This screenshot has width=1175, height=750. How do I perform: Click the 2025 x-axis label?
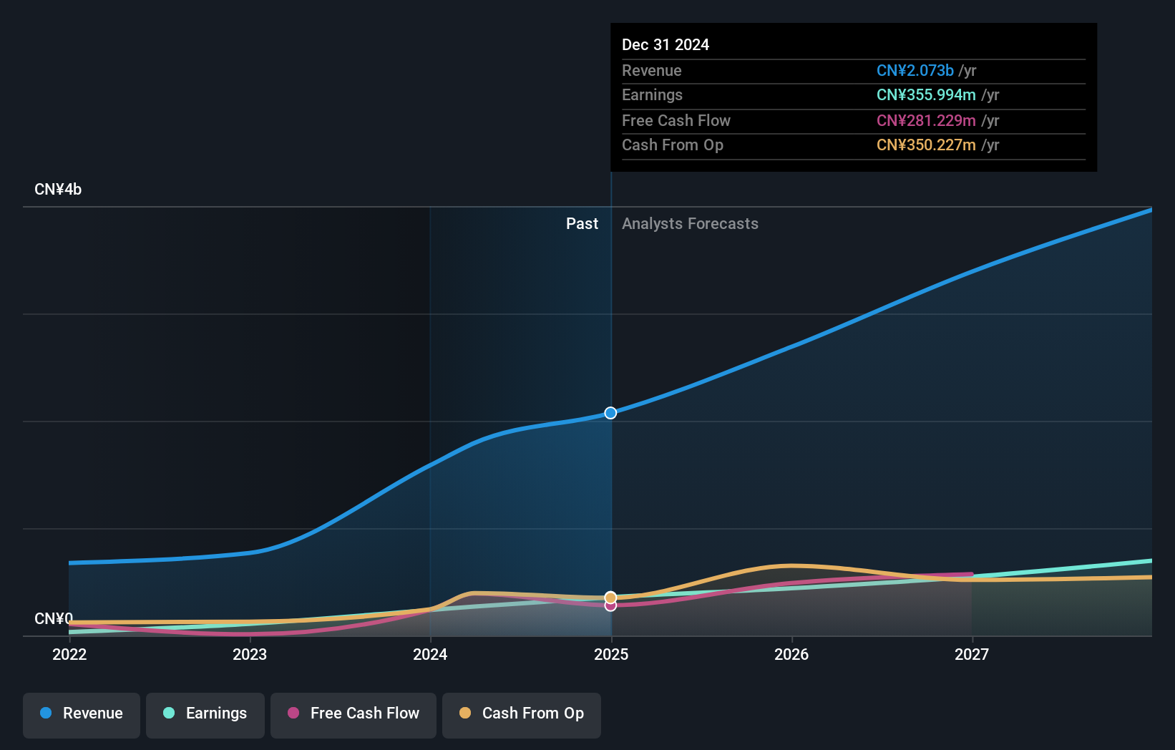click(x=611, y=654)
